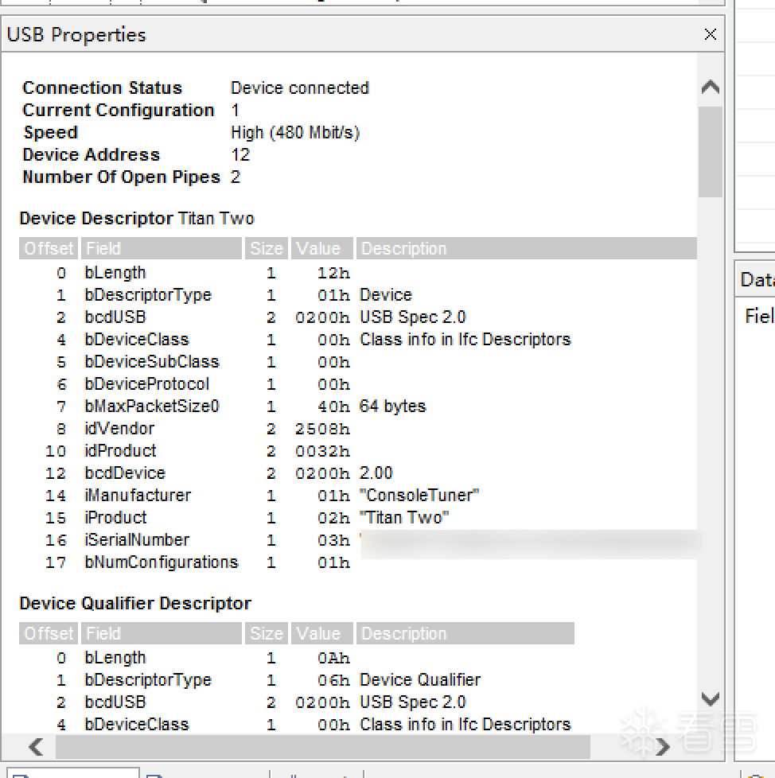775x778 pixels.
Task: Click the Size header in Device Qualifier table
Action: [267, 633]
